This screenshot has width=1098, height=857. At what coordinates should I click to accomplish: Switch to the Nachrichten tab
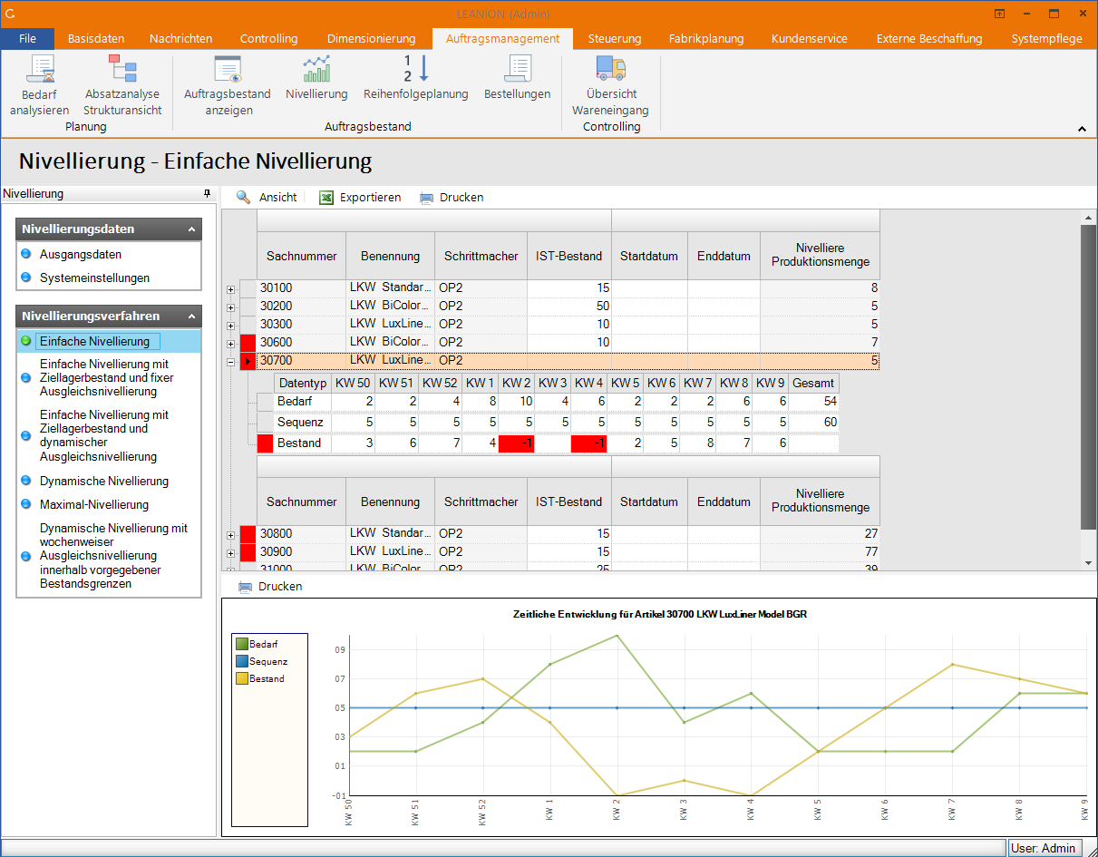(180, 38)
